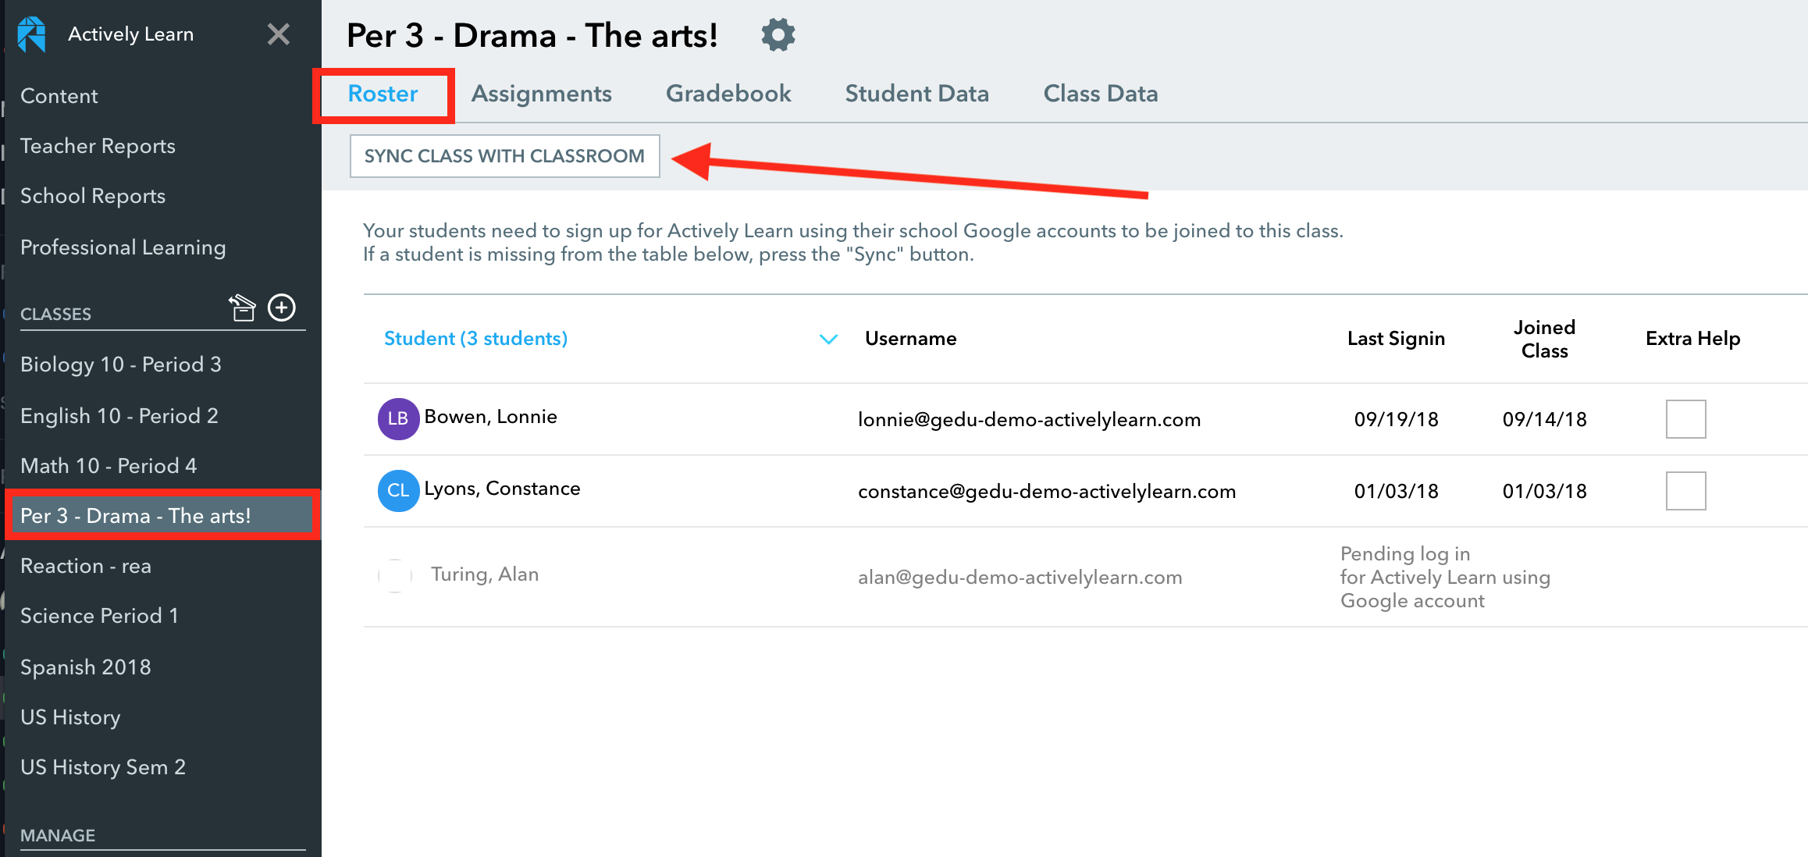
Task: Click the Username column header
Action: pyautogui.click(x=910, y=339)
